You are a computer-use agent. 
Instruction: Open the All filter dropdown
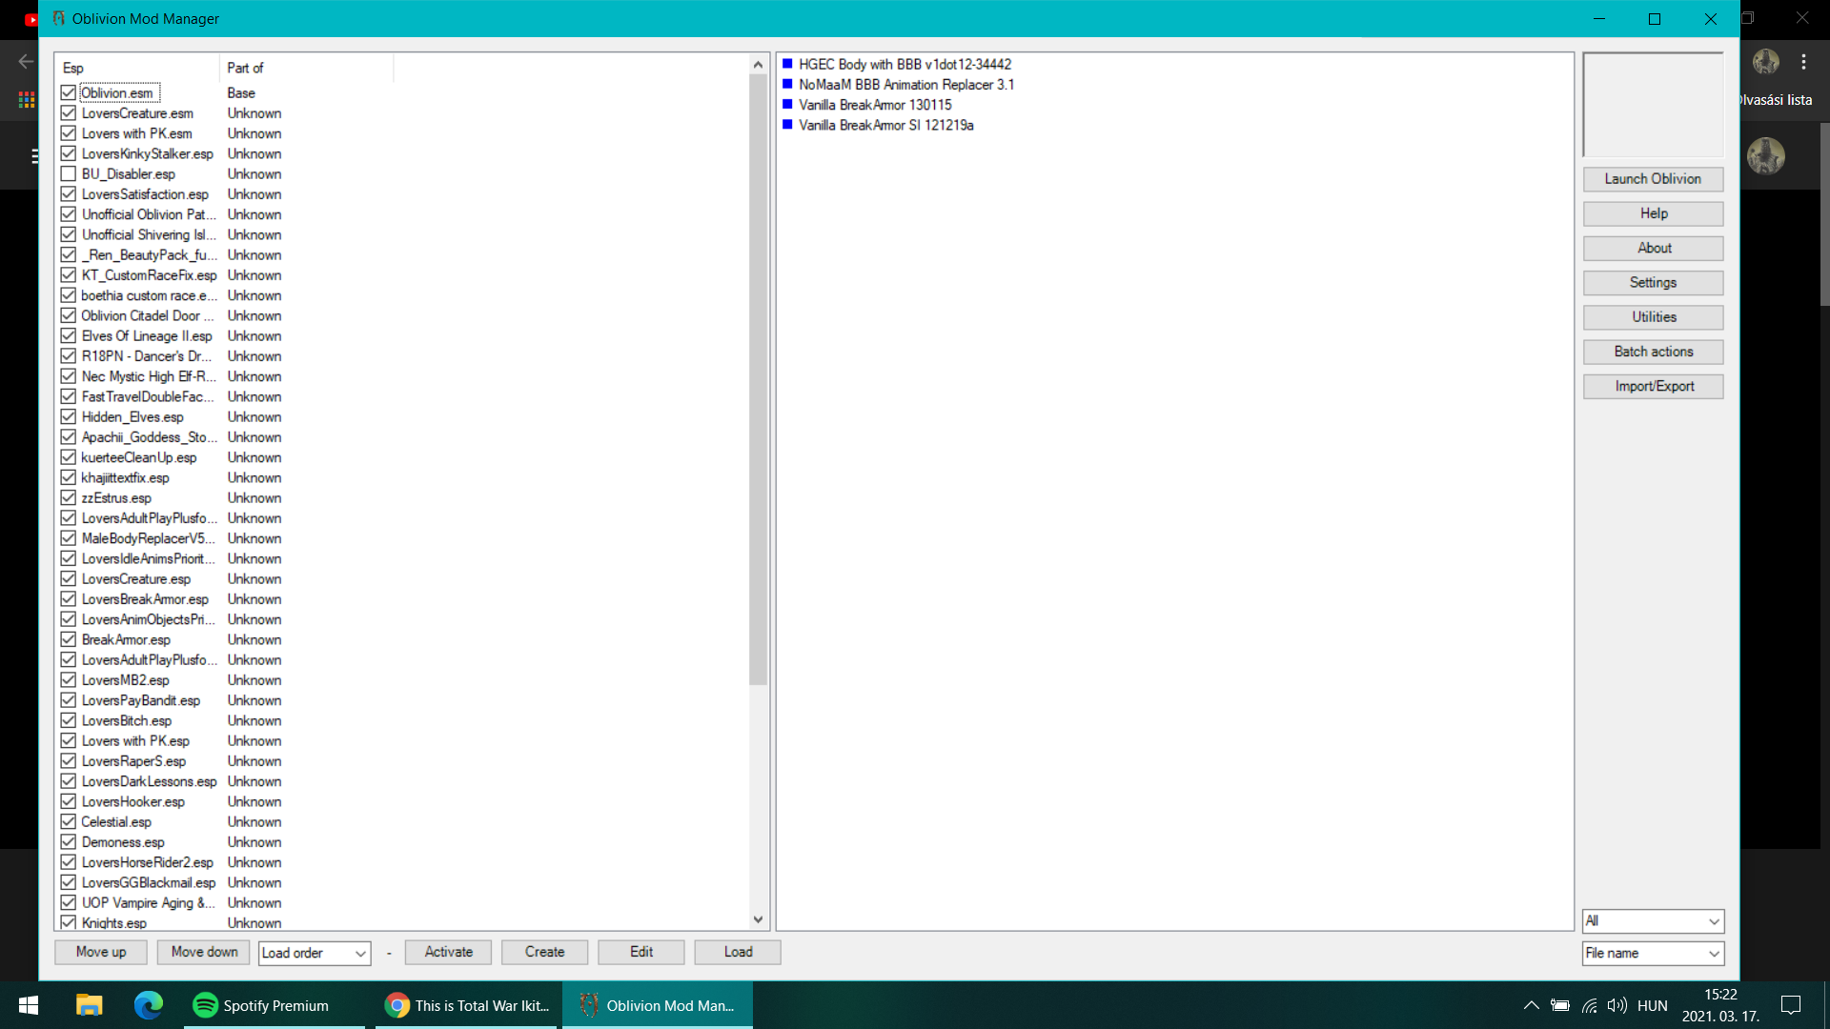click(x=1653, y=921)
